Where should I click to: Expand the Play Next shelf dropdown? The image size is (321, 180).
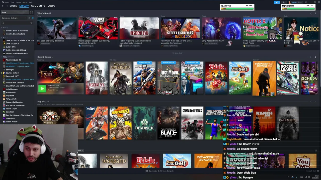(48, 102)
